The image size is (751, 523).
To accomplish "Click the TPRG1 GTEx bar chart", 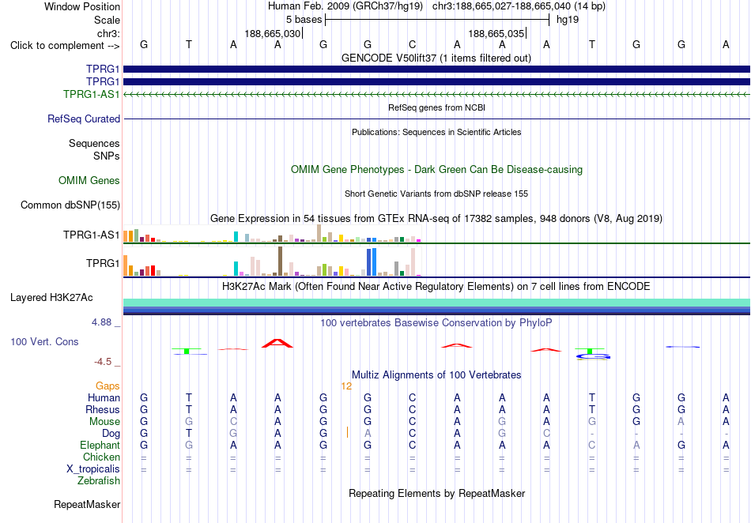I will click(272, 261).
